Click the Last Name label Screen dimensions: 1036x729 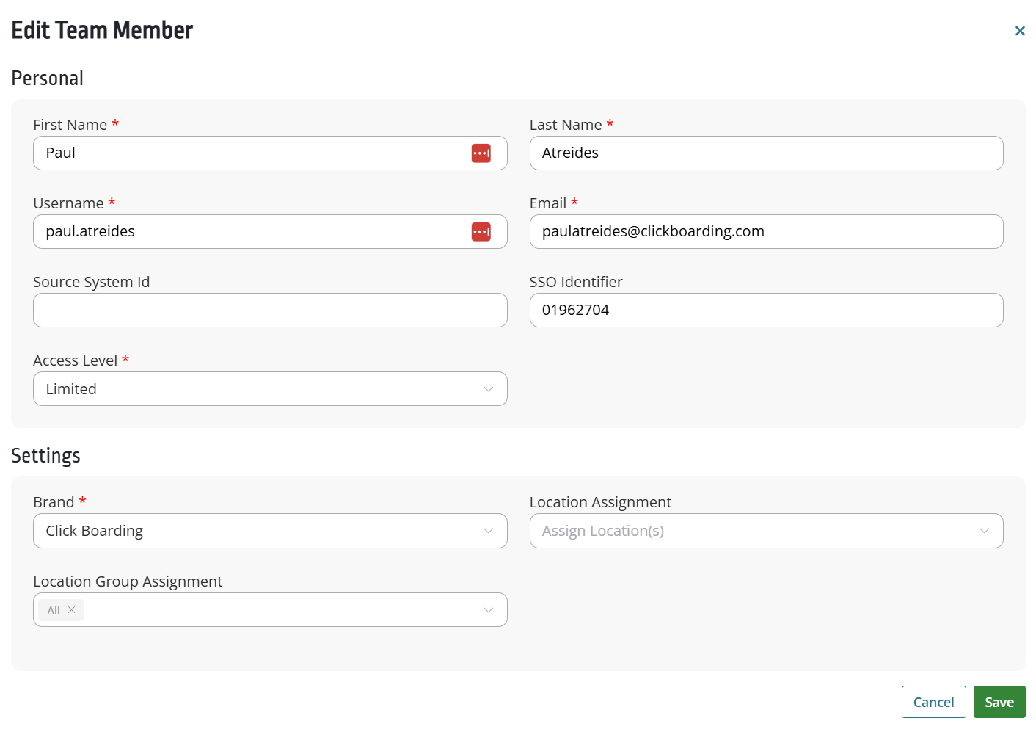coord(566,125)
